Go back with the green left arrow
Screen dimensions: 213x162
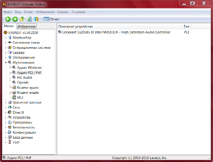click(x=8, y=19)
